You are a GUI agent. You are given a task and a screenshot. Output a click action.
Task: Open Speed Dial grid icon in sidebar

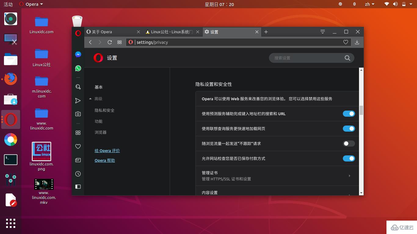point(78,133)
